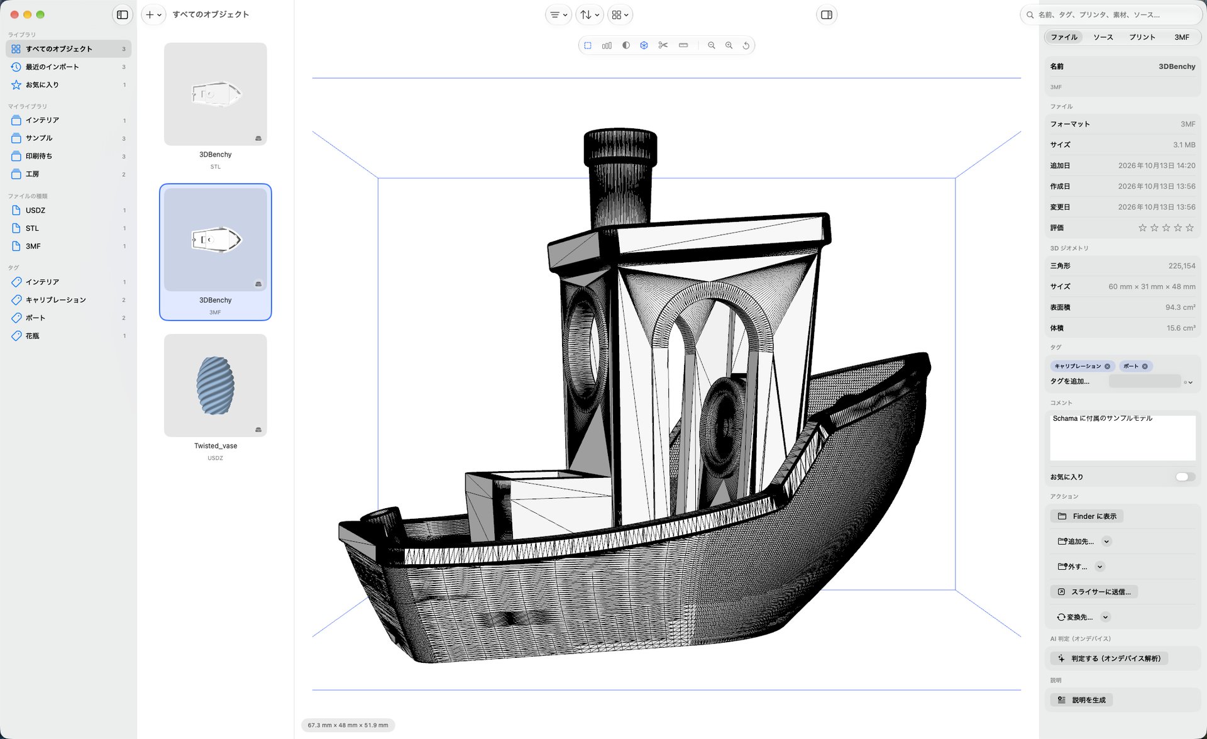The width and height of the screenshot is (1207, 739).
Task: Toggle the bounding box display icon
Action: coord(588,45)
